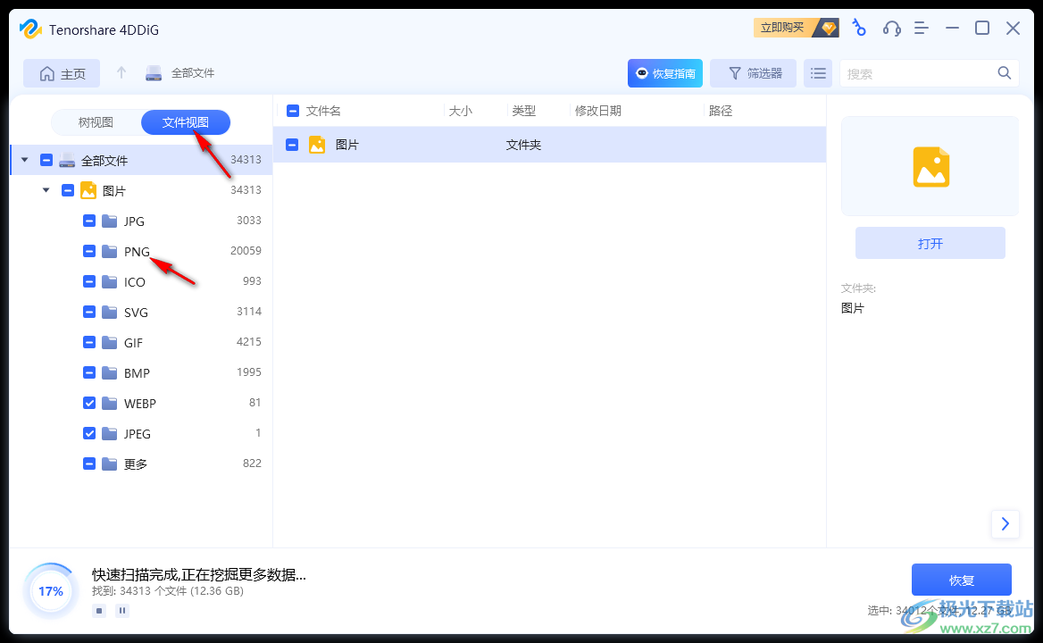The width and height of the screenshot is (1043, 643).
Task: Open the hamburger menu in title bar
Action: (922, 28)
